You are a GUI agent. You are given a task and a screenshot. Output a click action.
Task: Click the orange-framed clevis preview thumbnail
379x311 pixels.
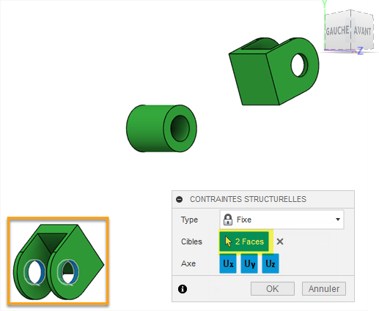coord(58,261)
